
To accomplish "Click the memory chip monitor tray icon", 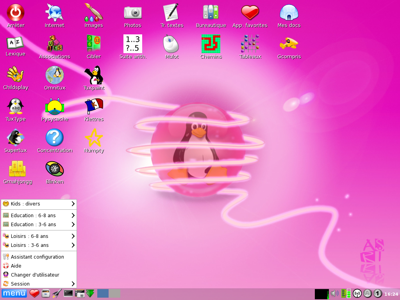I will pos(346,293).
